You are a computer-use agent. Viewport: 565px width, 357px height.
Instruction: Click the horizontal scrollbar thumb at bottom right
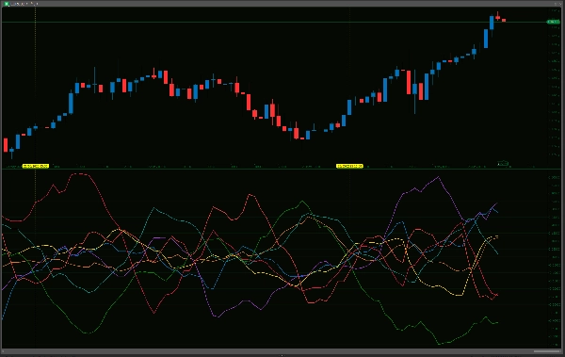coord(546,351)
